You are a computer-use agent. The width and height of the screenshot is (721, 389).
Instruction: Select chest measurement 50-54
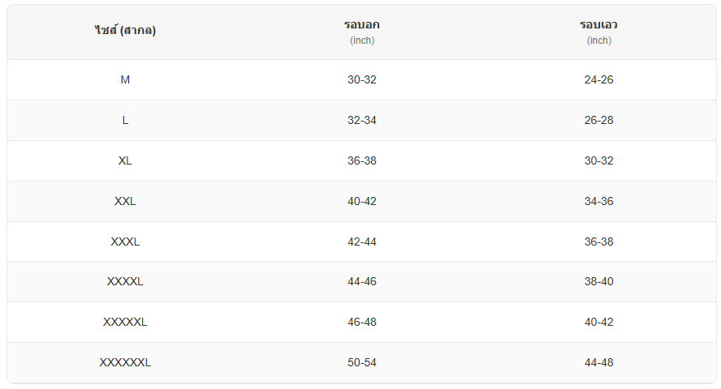(x=362, y=363)
